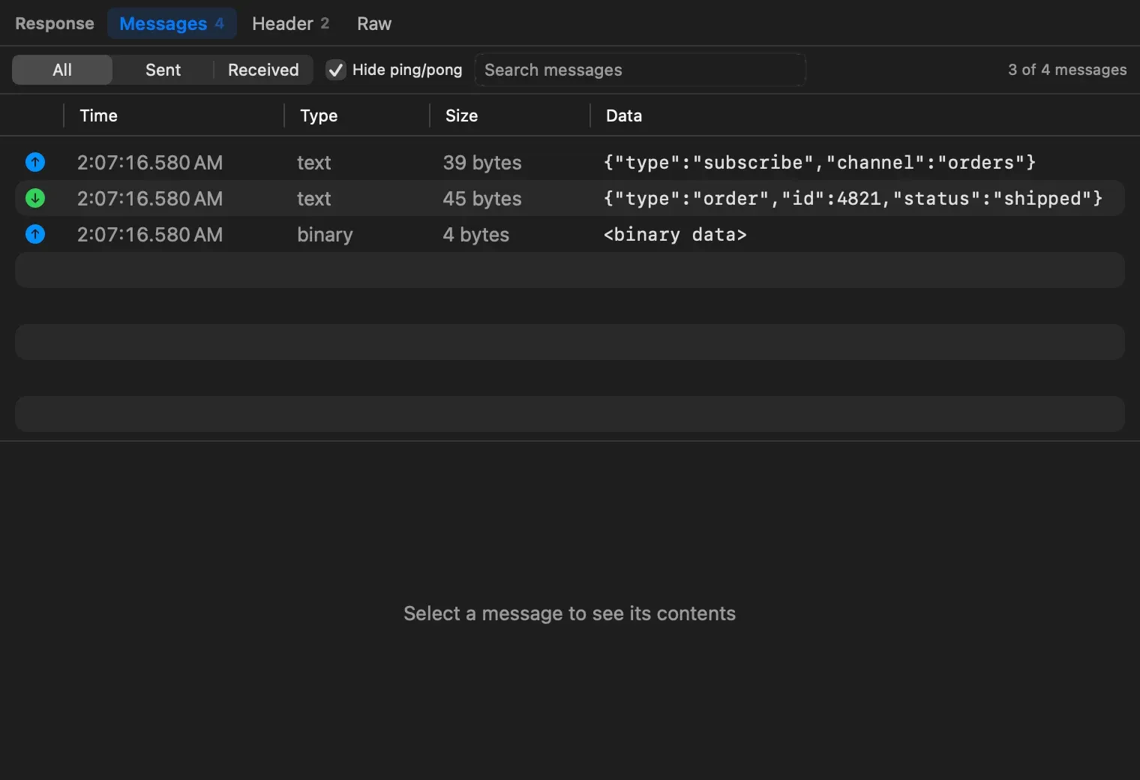The width and height of the screenshot is (1140, 780).
Task: Filter to Sent messages only
Action: [163, 70]
